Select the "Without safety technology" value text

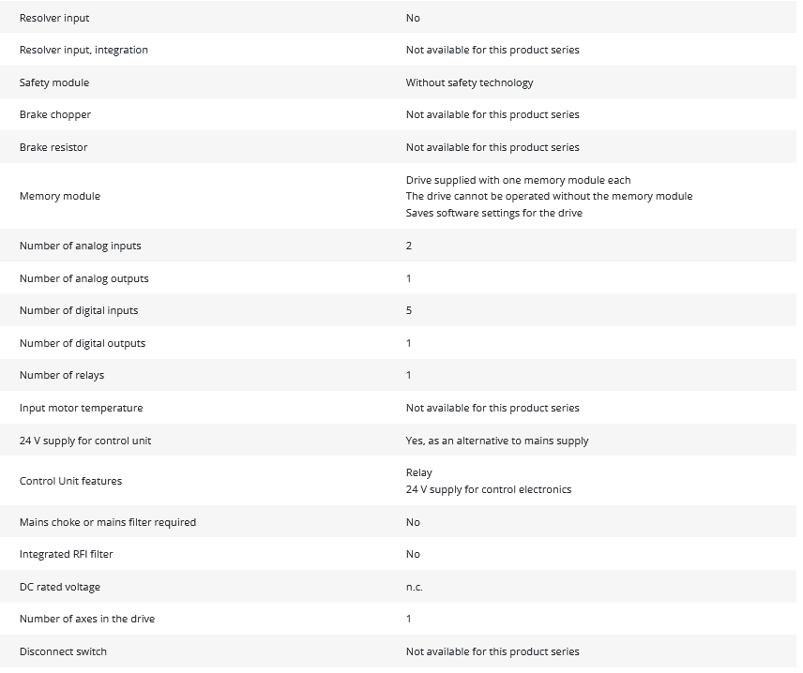(469, 82)
